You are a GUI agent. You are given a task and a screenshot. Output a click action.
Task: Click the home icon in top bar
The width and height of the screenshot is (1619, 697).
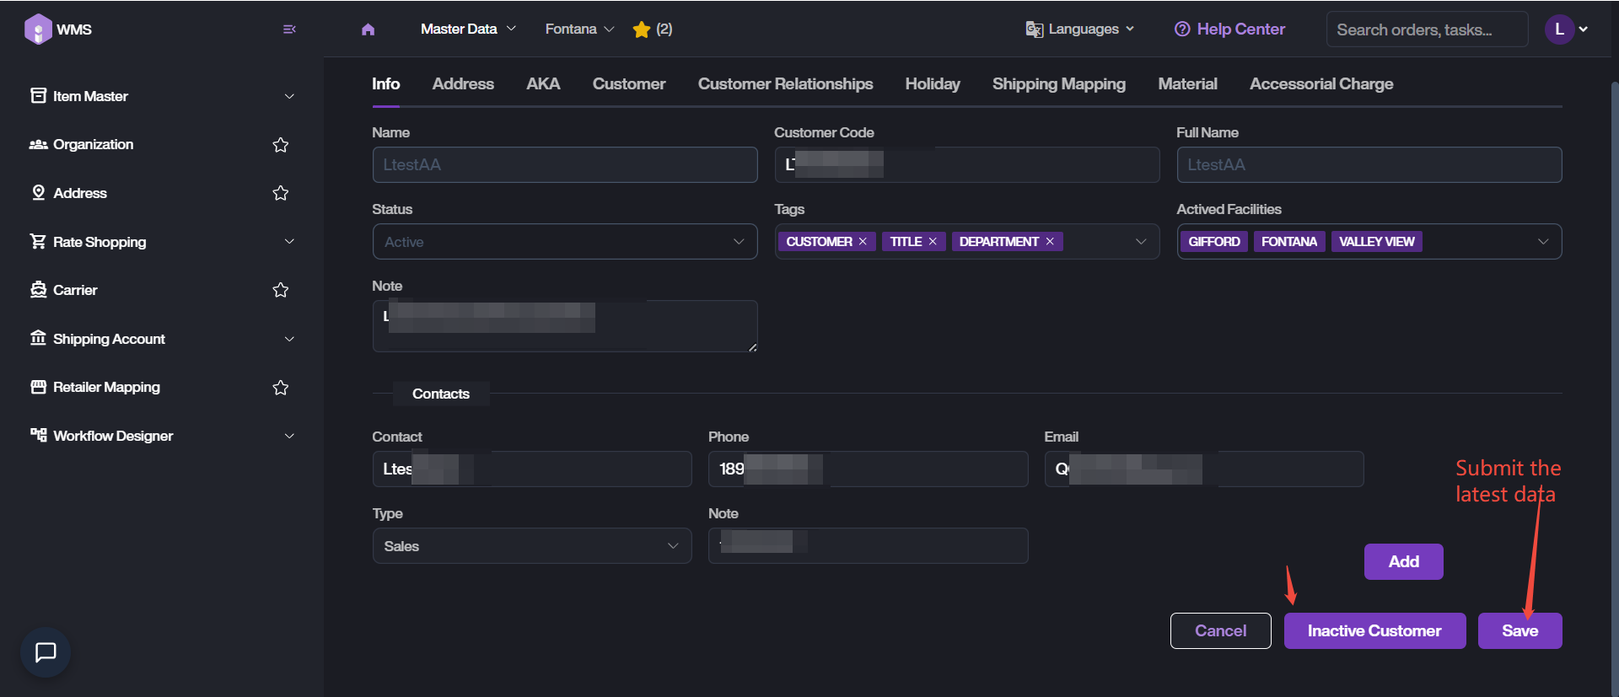pos(368,29)
